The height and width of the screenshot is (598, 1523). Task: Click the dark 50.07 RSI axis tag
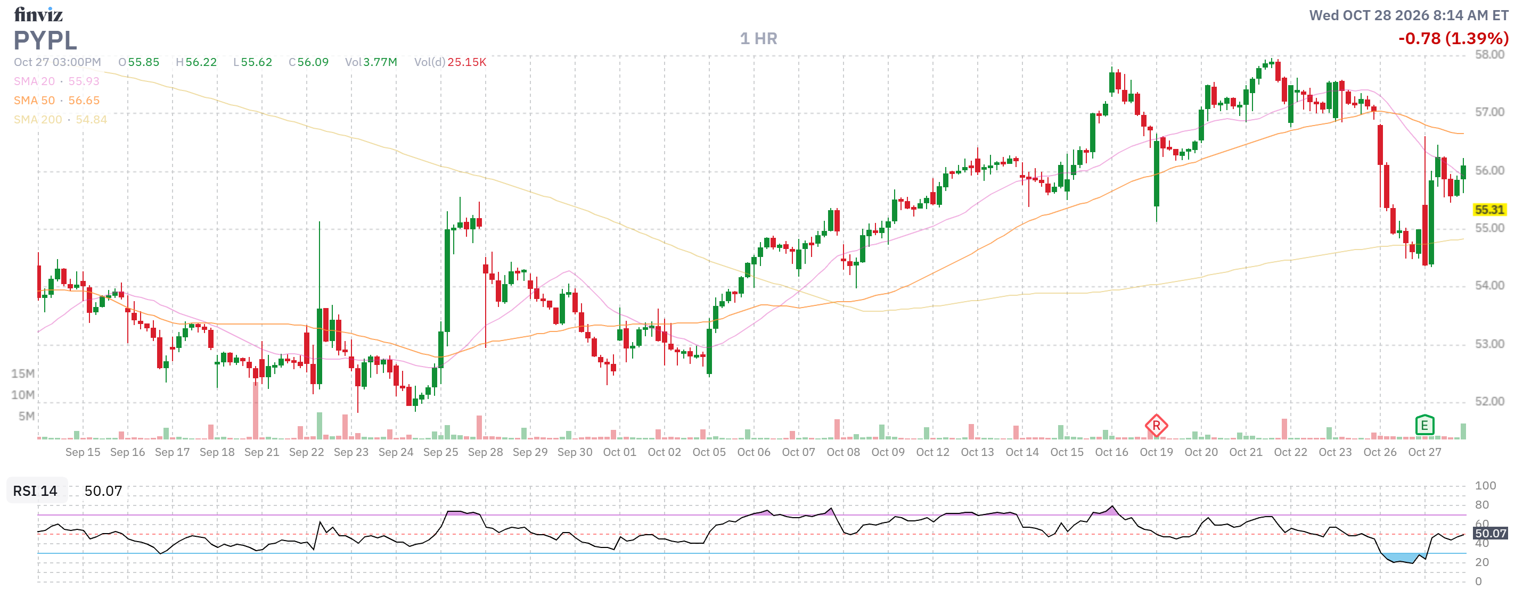(x=1491, y=534)
